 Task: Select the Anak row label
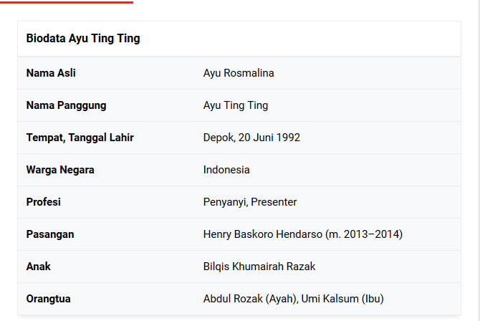[38, 267]
